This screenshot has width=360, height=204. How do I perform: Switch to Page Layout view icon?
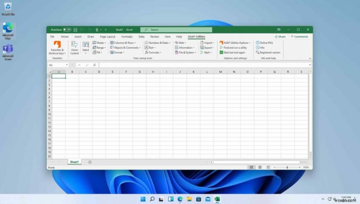(260, 168)
